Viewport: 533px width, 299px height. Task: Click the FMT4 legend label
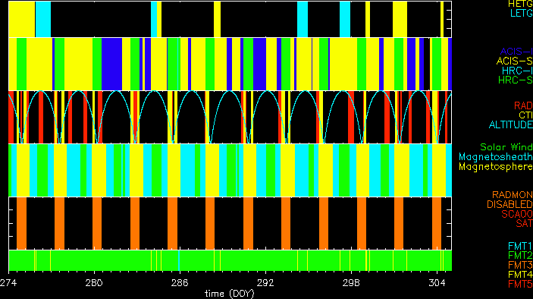coord(520,275)
